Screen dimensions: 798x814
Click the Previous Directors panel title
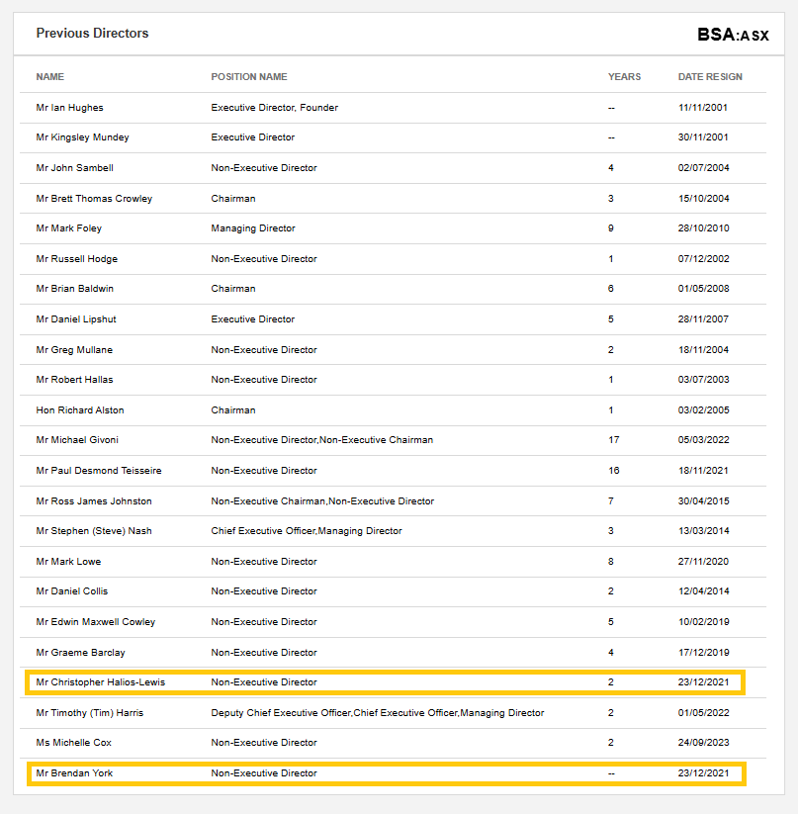92,33
